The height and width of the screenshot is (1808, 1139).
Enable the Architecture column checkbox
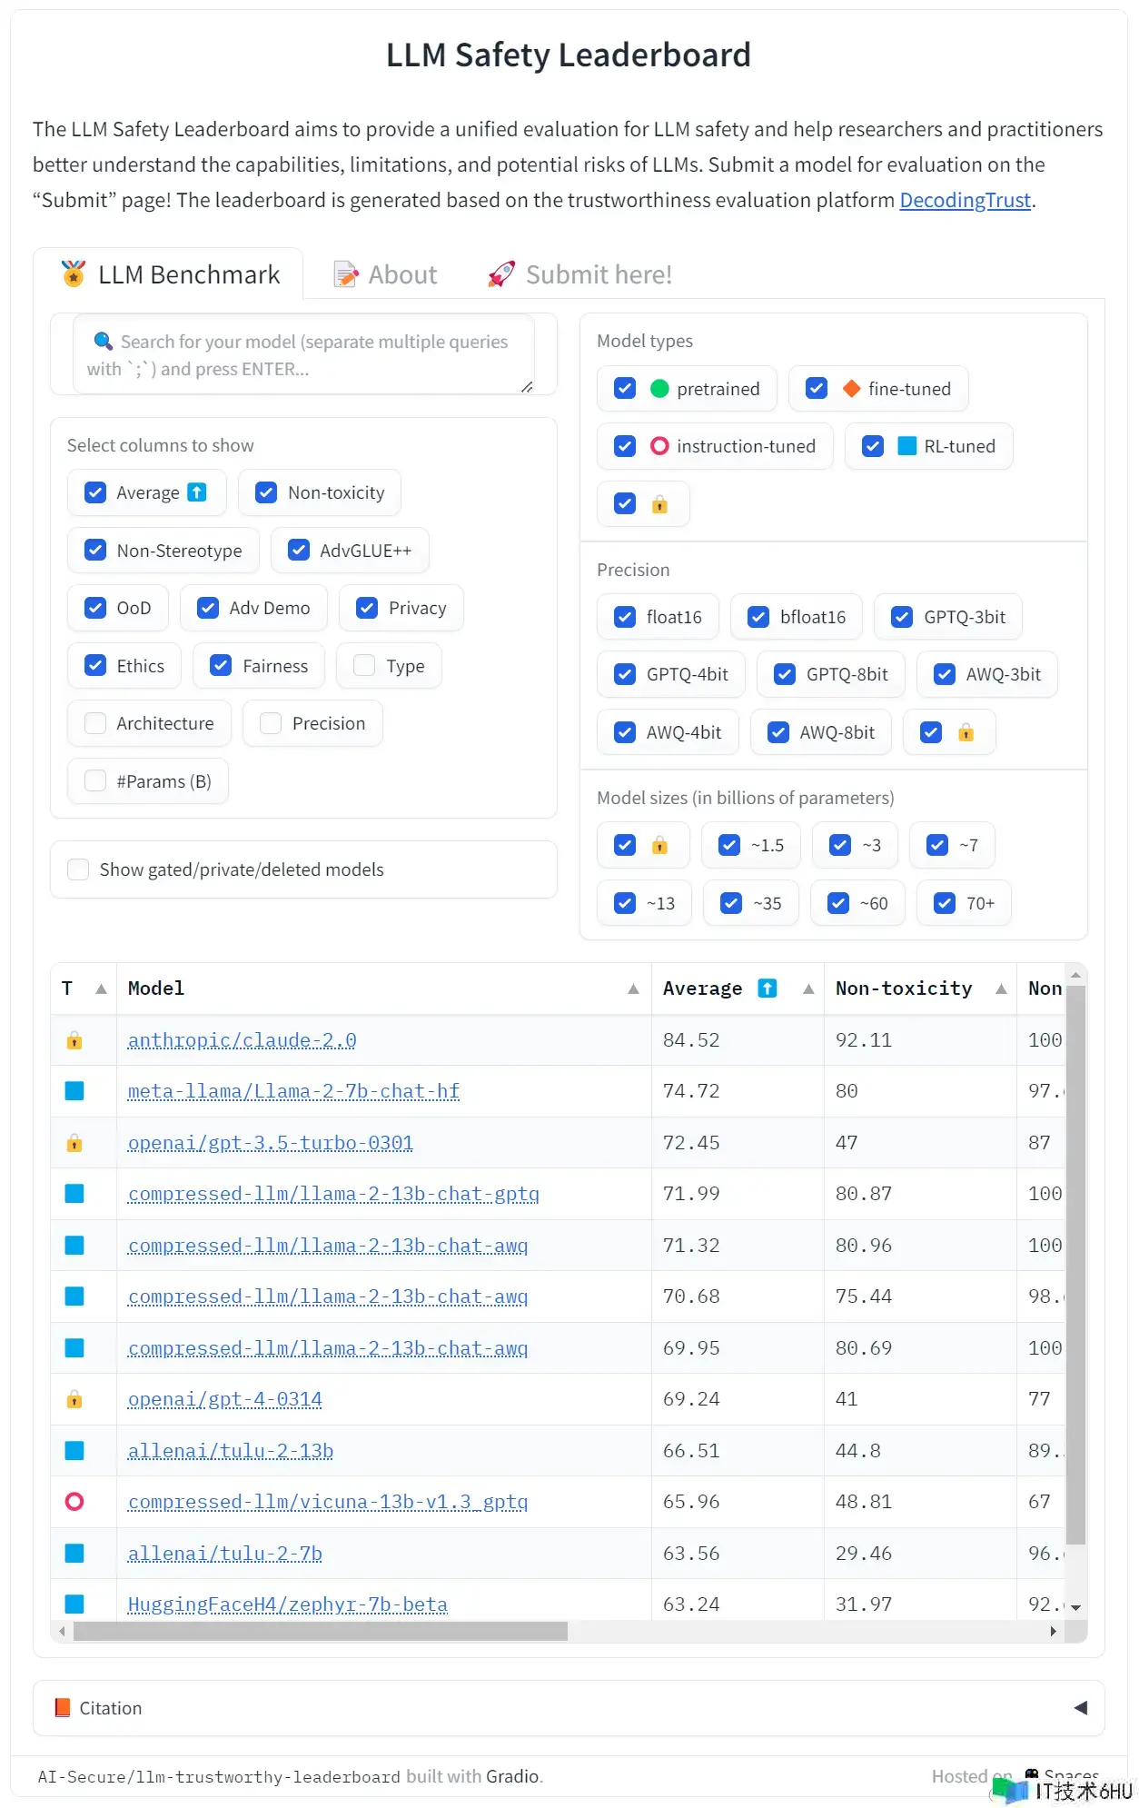(x=95, y=723)
